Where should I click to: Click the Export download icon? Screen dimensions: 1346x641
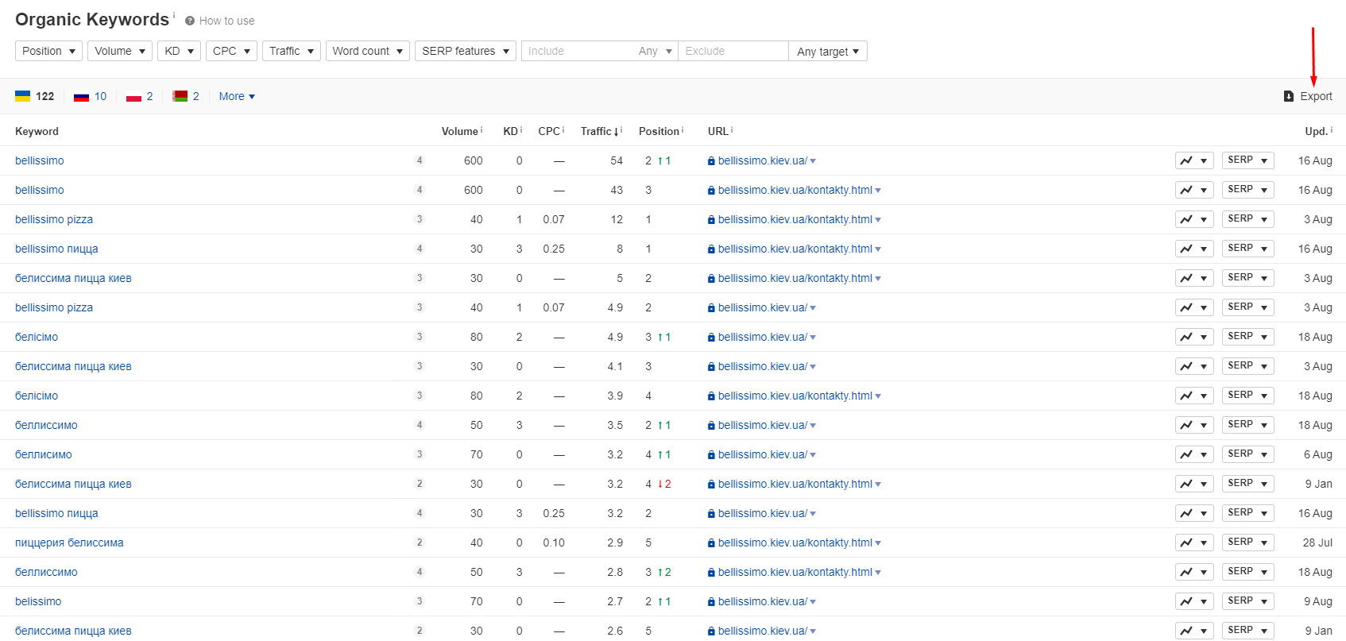click(x=1288, y=96)
